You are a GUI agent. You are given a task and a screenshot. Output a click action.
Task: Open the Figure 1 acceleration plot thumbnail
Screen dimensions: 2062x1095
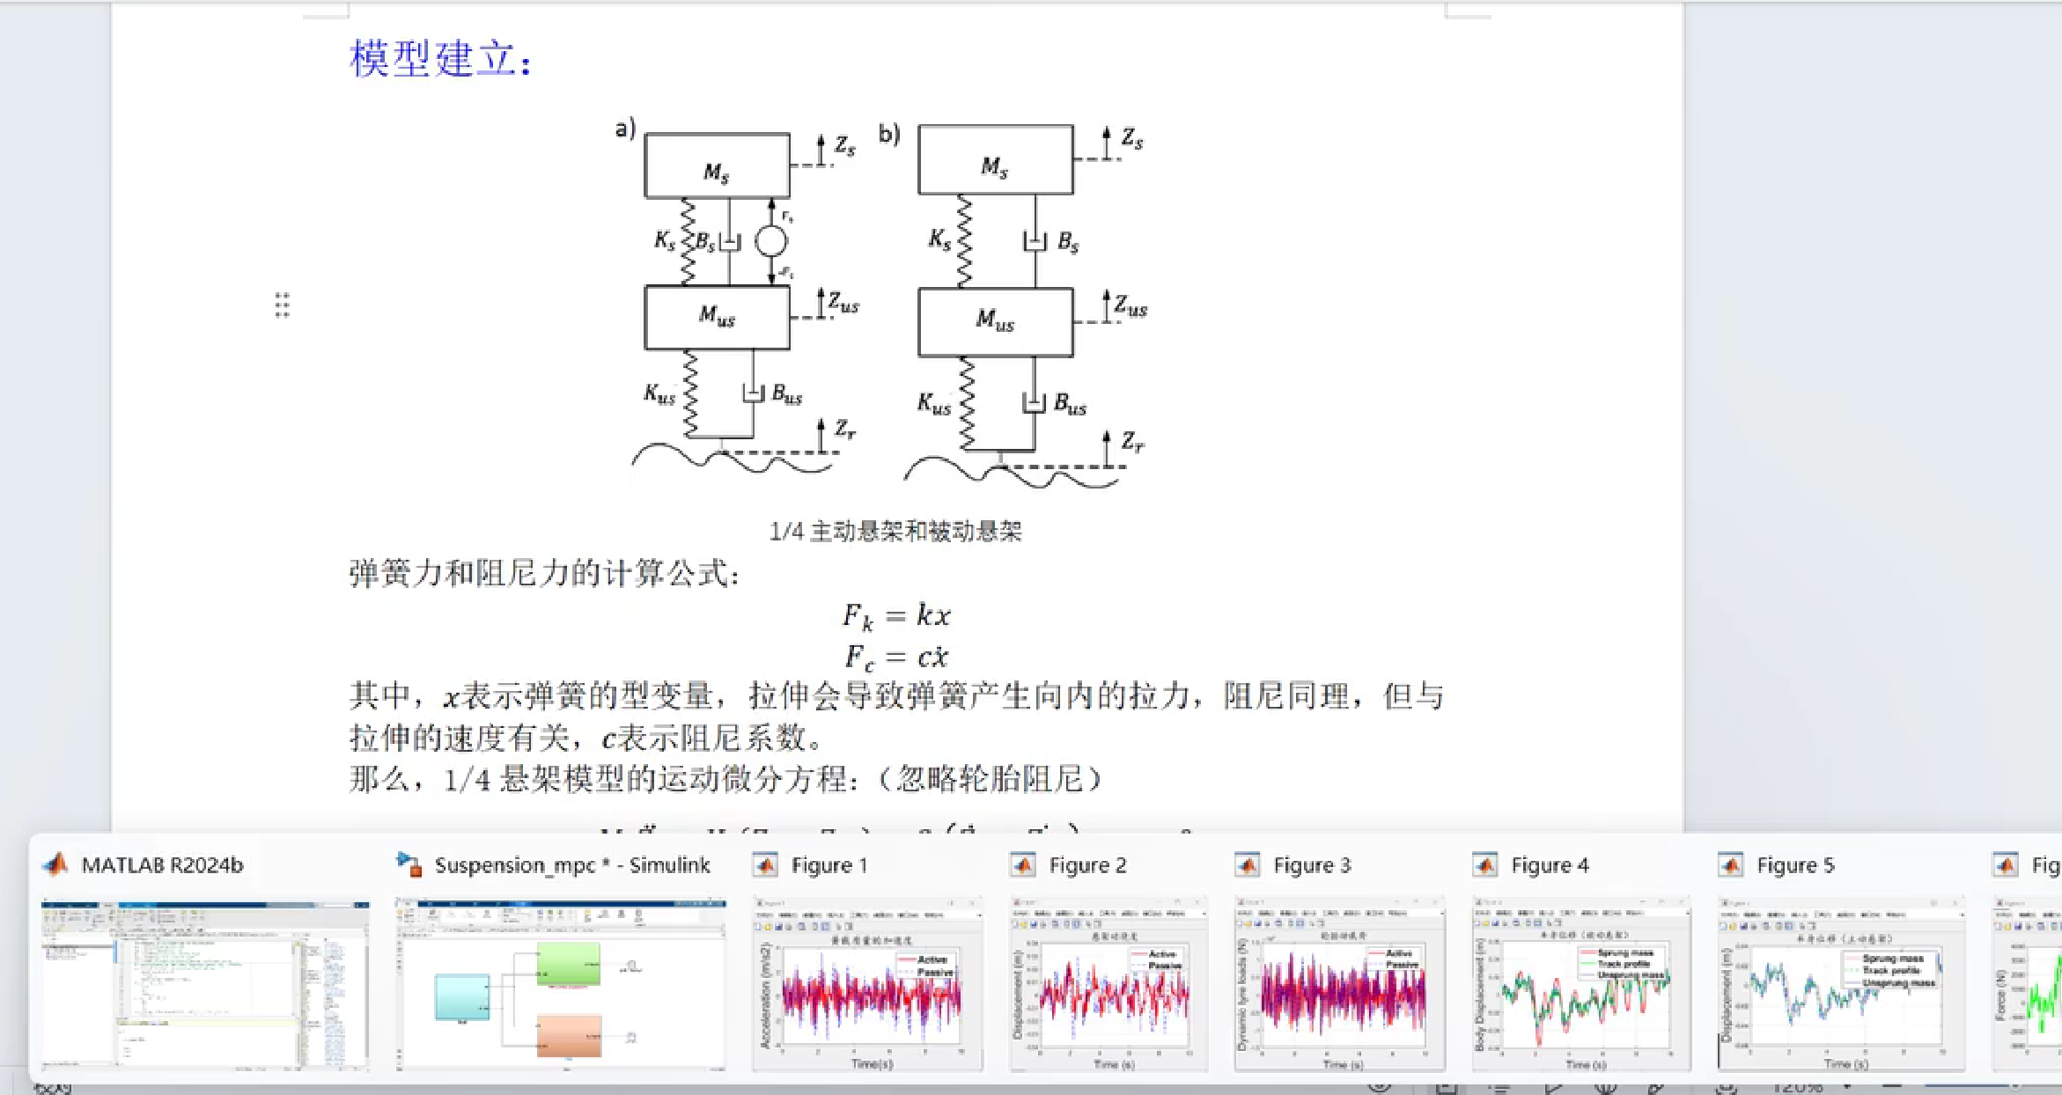(x=867, y=984)
